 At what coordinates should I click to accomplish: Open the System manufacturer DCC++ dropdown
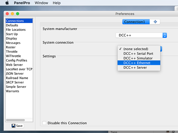coord(141,35)
